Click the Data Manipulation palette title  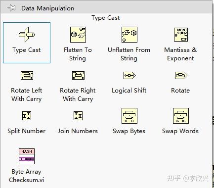tap(47, 8)
